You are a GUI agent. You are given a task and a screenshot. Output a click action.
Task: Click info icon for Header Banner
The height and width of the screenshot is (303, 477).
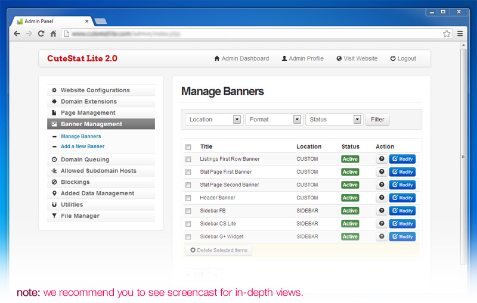[x=382, y=198]
